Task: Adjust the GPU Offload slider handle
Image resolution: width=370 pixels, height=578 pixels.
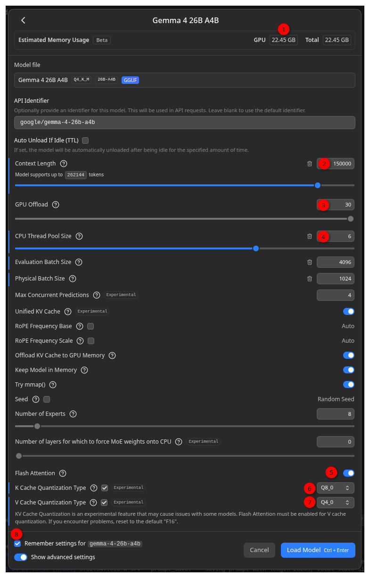Action: pyautogui.click(x=351, y=219)
